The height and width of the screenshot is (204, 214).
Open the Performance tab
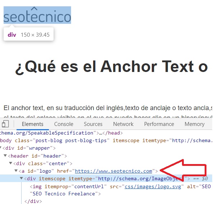(x=159, y=124)
